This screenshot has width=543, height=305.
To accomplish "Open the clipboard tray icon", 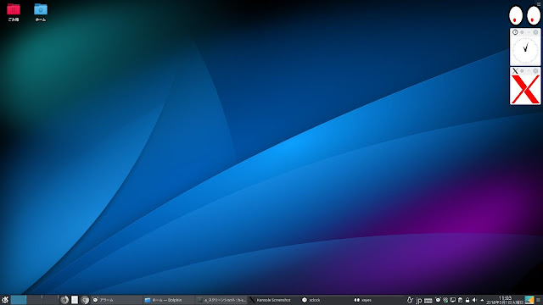I will pos(460,300).
